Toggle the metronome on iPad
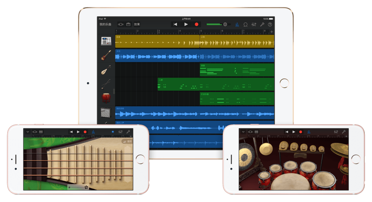 (237, 24)
